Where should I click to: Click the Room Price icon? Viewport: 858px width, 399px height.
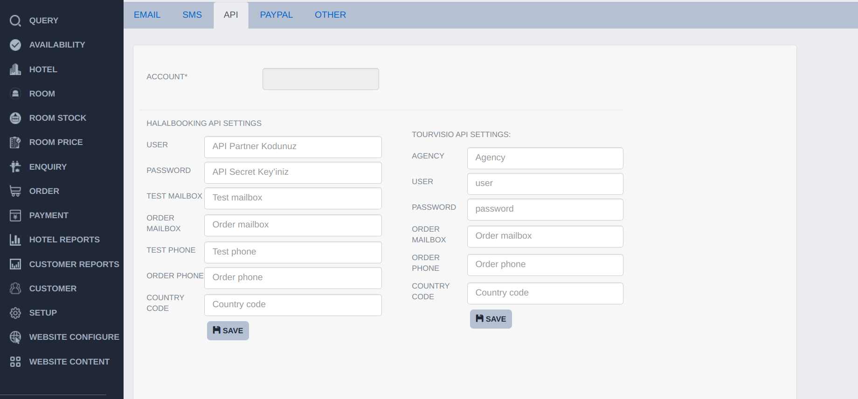click(15, 142)
